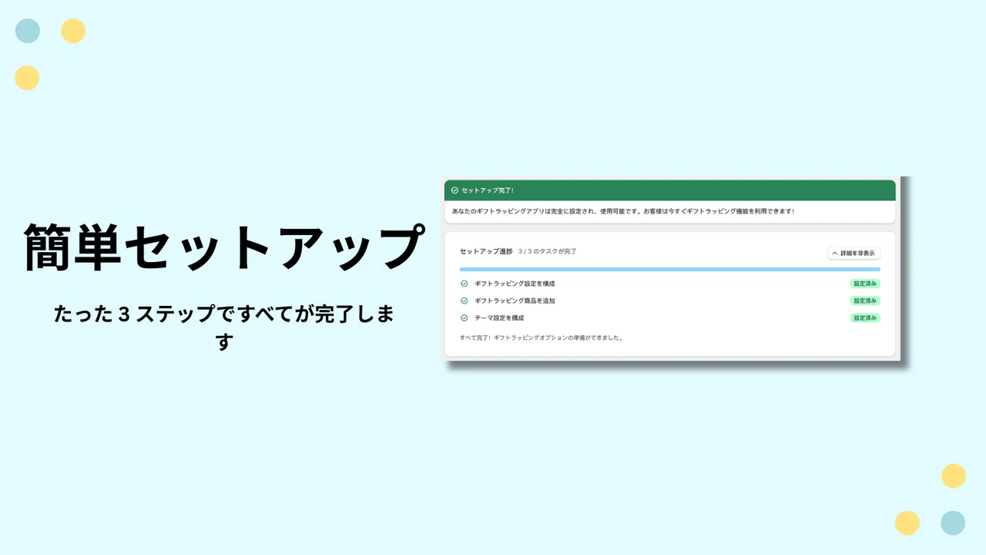Screen dimensions: 986x555
Task: Click the green circle-check completion indicator
Action: pos(453,190)
